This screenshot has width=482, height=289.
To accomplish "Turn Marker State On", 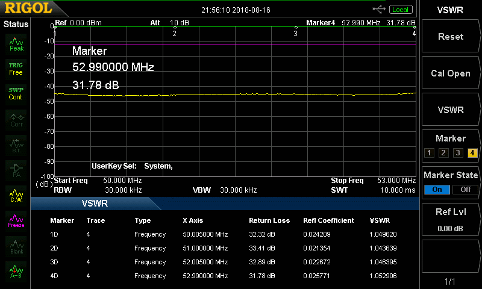I will [x=437, y=189].
